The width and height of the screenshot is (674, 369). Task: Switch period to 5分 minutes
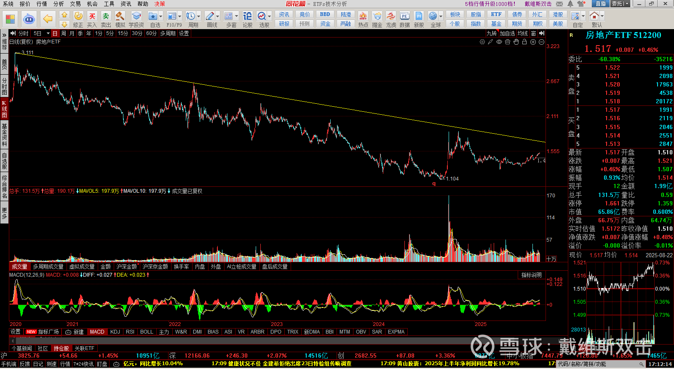(110, 33)
